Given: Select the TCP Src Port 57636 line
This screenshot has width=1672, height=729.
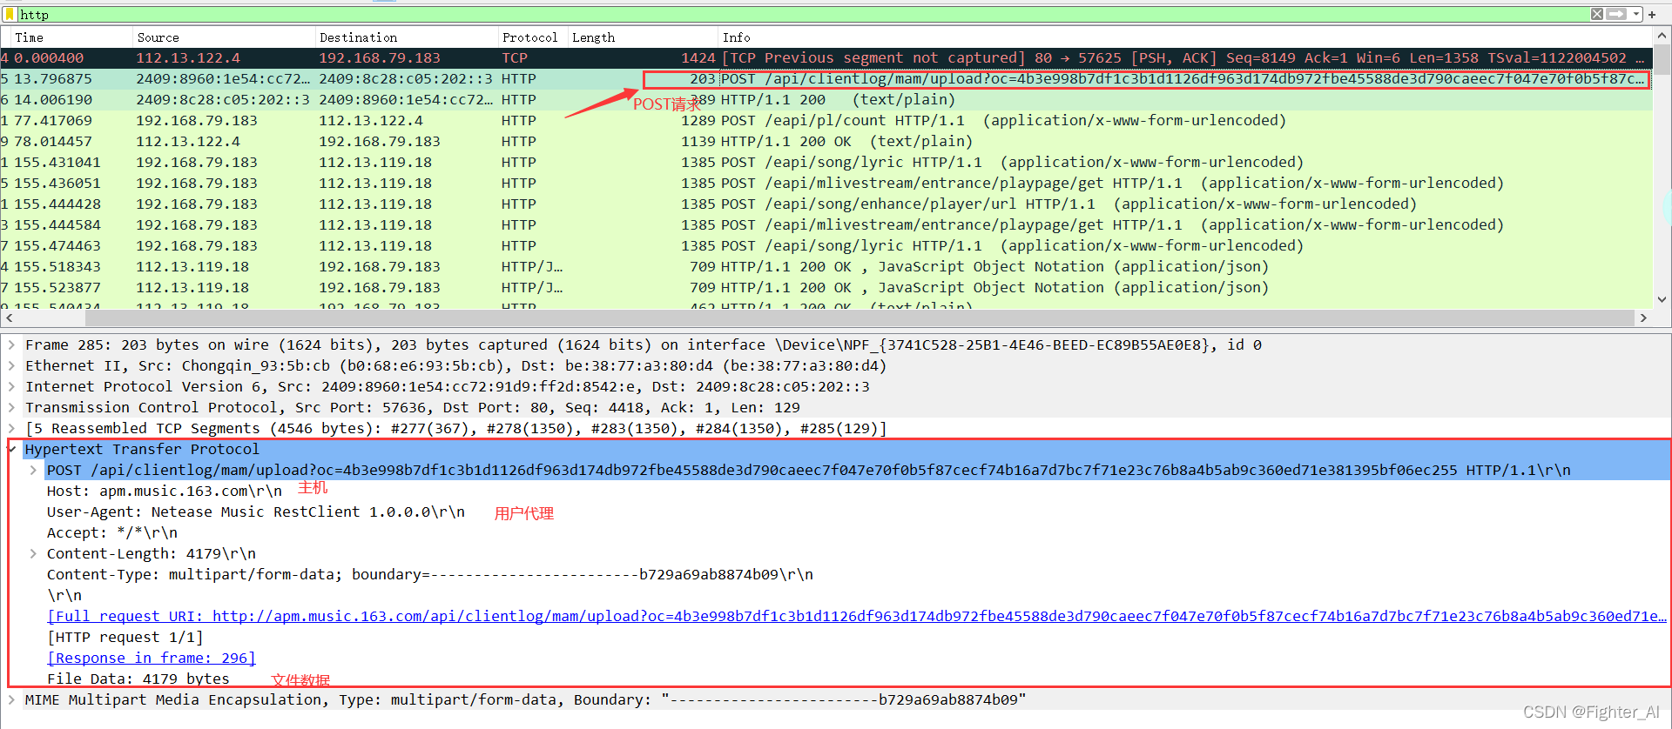Looking at the screenshot, I should click(x=413, y=408).
